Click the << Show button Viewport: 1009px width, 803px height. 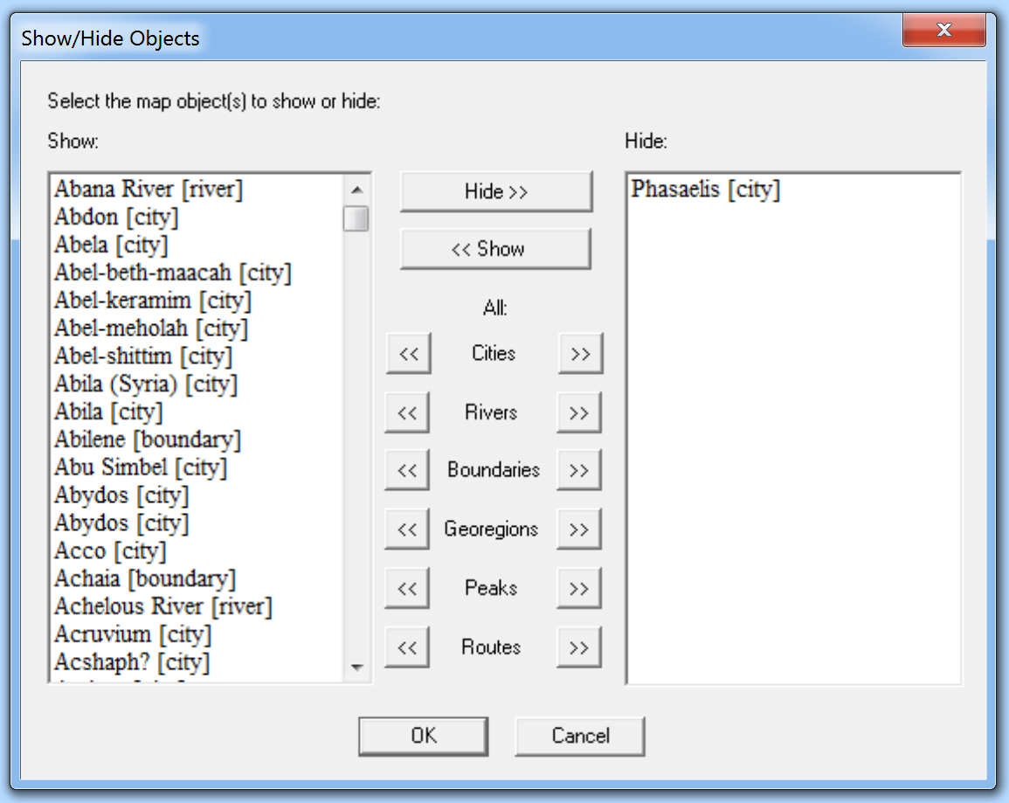(x=495, y=249)
